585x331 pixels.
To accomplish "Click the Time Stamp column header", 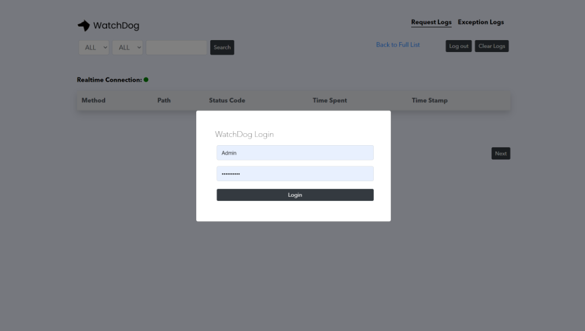I will pos(430,100).
